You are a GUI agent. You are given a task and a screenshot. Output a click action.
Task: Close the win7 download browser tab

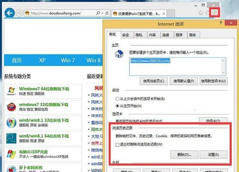(164, 14)
